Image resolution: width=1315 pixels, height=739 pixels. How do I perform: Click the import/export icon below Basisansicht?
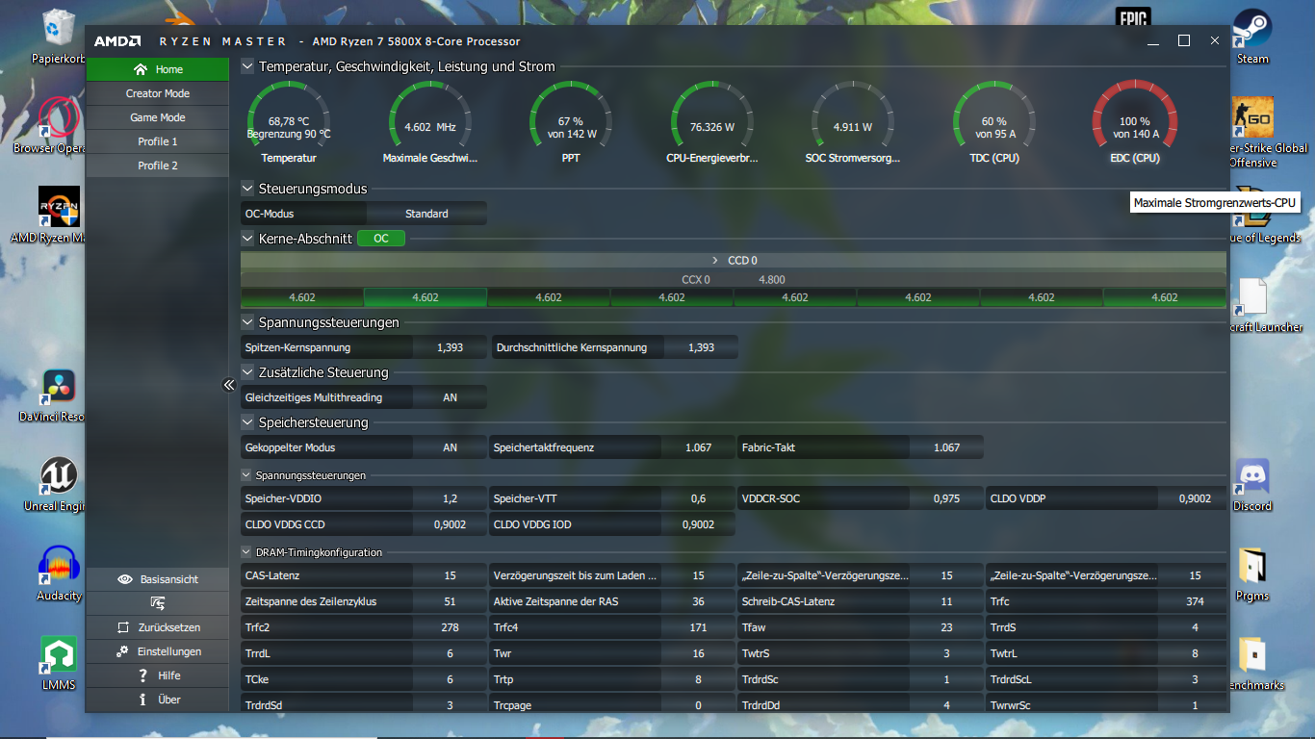158,603
